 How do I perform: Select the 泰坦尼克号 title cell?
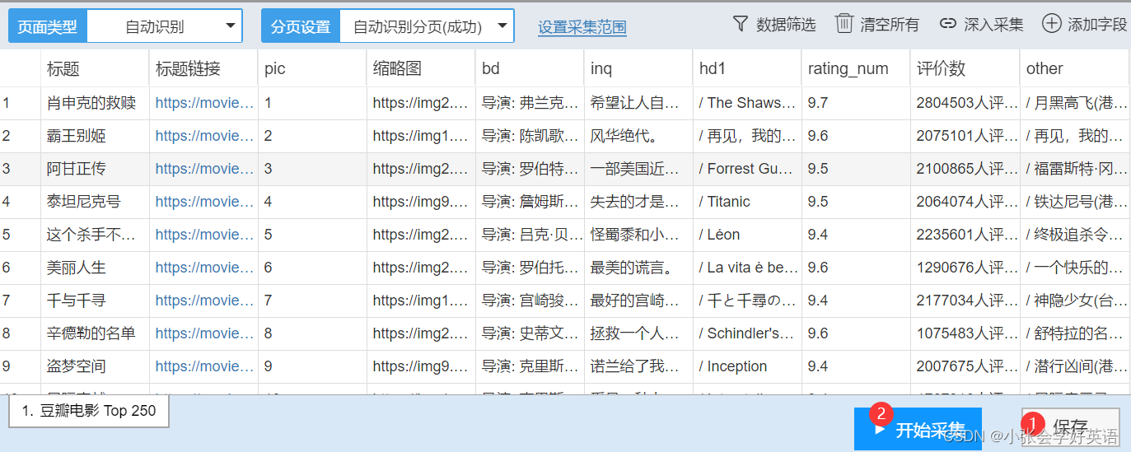click(x=95, y=202)
